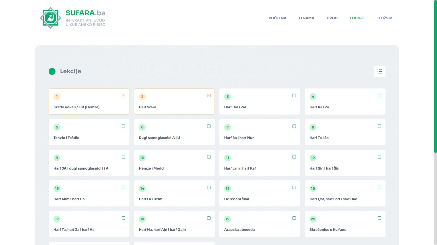
Task: Open the TEDŽVID menu item
Action: (385, 18)
